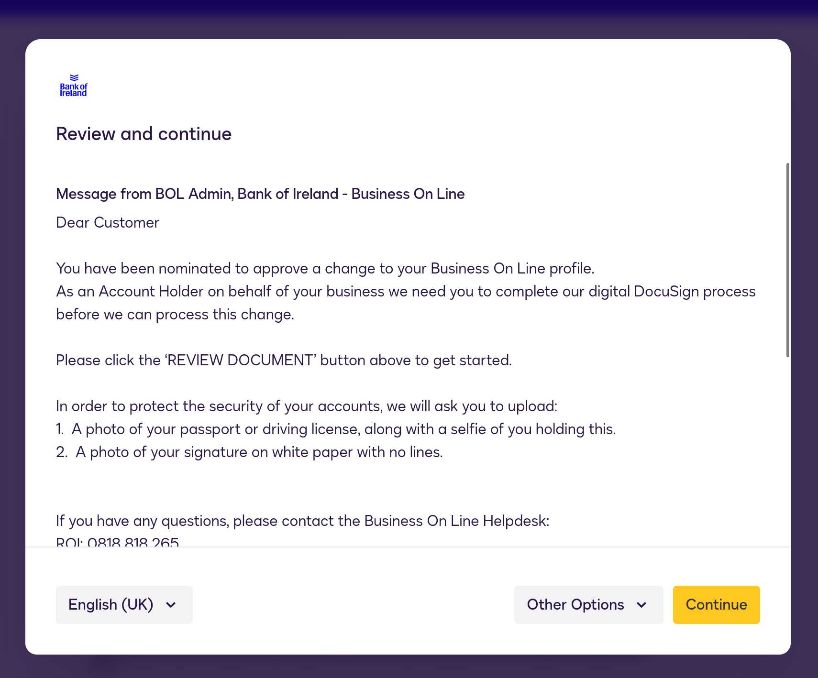This screenshot has width=818, height=678.
Task: Expand the Other Options menu
Action: point(588,604)
